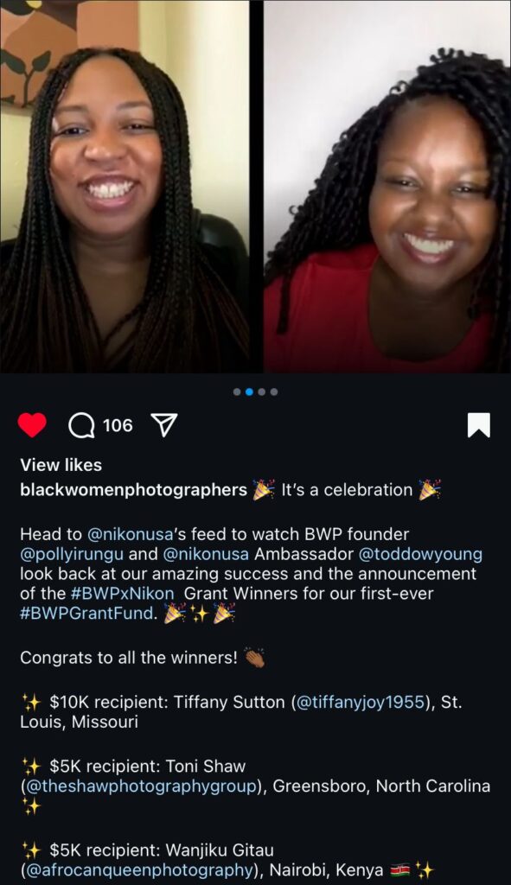Jump to fourth carousel dot
This screenshot has height=885, width=511.
[x=274, y=392]
